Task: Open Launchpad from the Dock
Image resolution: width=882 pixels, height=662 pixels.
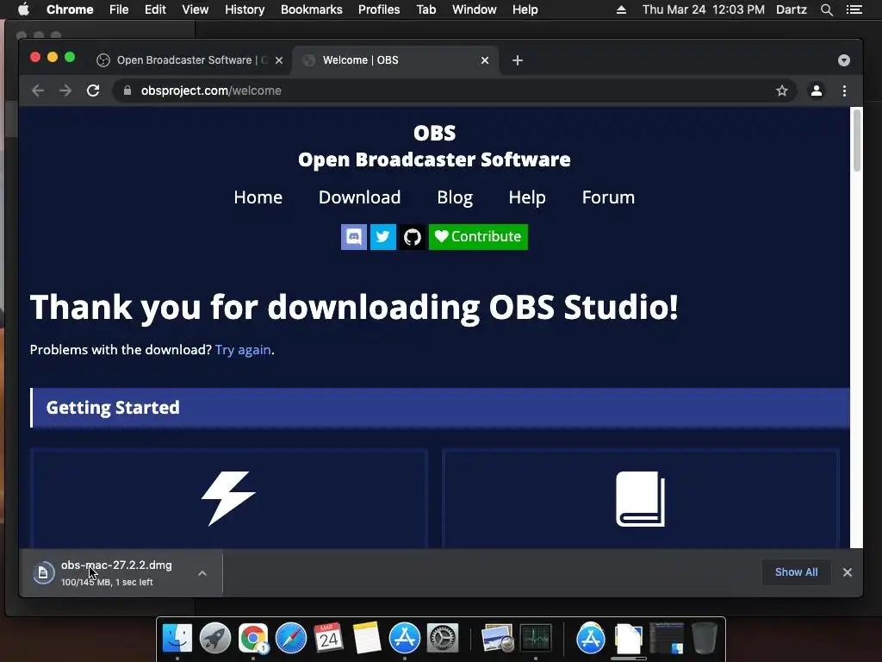Action: click(215, 639)
